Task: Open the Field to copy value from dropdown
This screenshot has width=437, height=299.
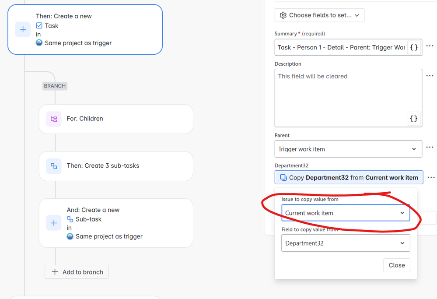Action: (346, 243)
